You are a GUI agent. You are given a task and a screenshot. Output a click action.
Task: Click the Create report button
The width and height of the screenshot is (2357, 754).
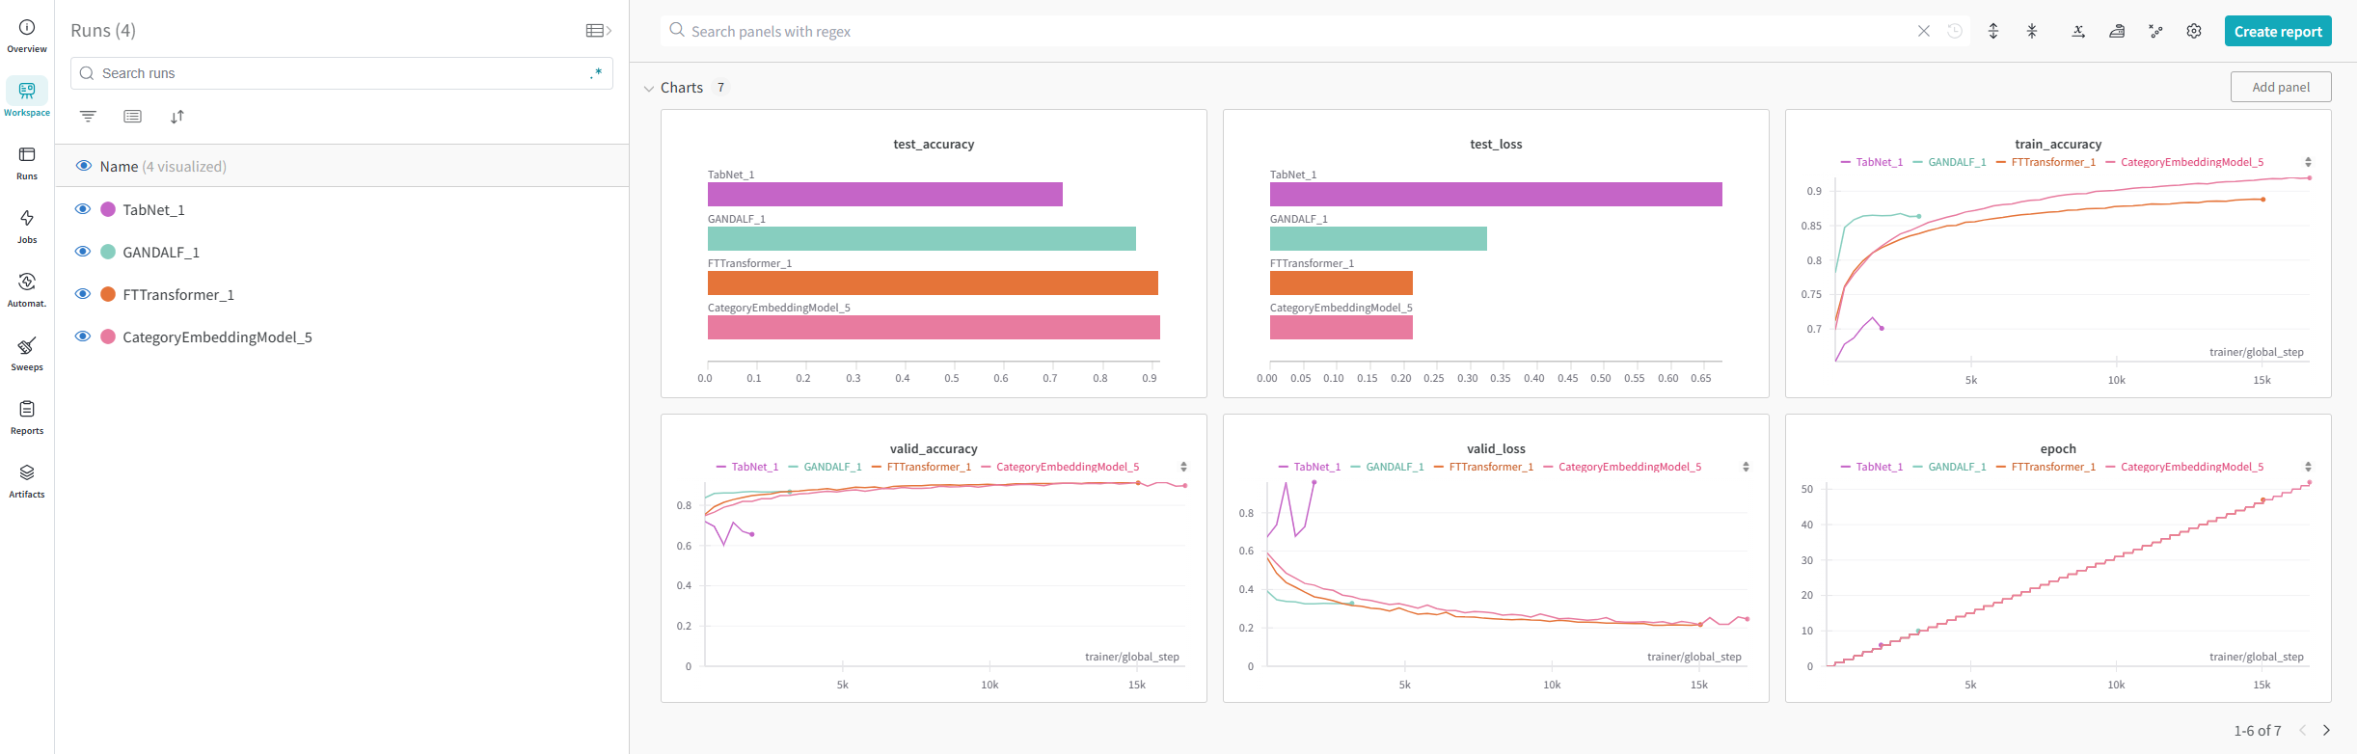2277,31
